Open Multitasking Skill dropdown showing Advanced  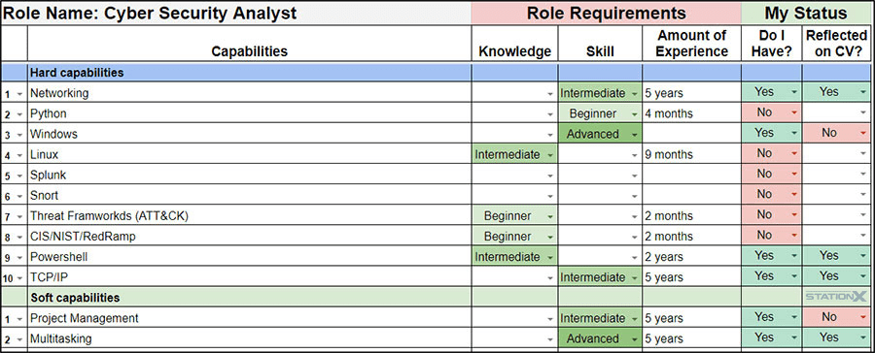(x=600, y=338)
